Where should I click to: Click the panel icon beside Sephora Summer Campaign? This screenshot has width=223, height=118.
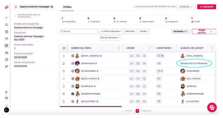(x=52, y=7)
